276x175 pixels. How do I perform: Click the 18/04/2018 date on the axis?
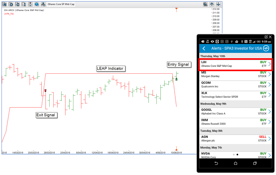113,153
